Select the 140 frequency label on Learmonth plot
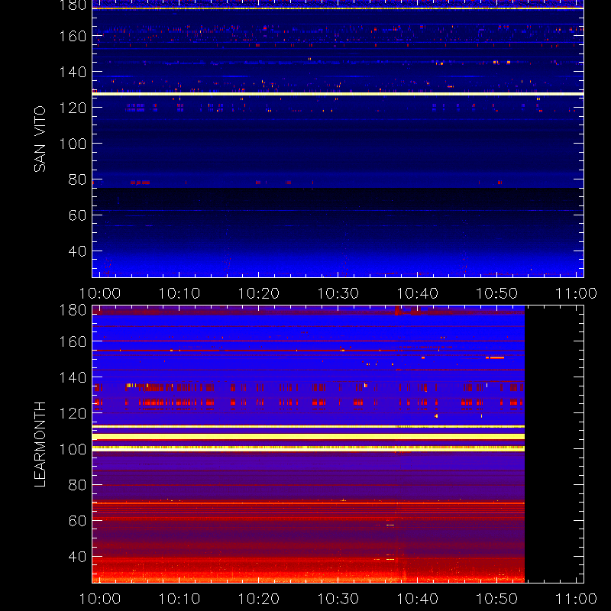Viewport: 611px width, 611px height. (x=73, y=377)
